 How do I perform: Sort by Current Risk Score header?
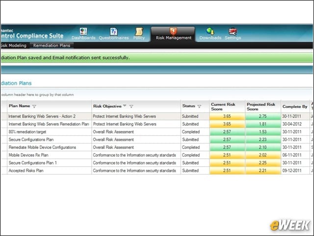tap(223, 107)
